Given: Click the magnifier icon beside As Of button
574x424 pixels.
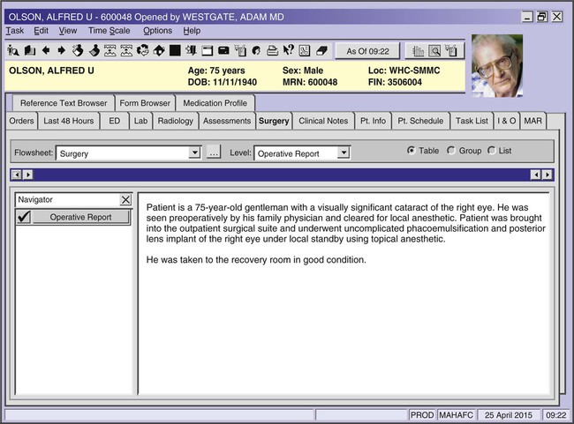Looking at the screenshot, I should 435,51.
